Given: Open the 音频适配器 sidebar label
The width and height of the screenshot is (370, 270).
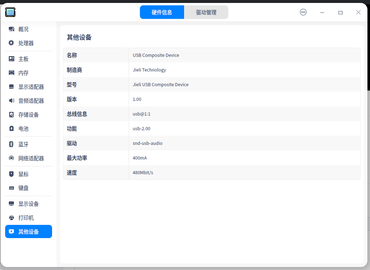Looking at the screenshot, I should 31,101.
